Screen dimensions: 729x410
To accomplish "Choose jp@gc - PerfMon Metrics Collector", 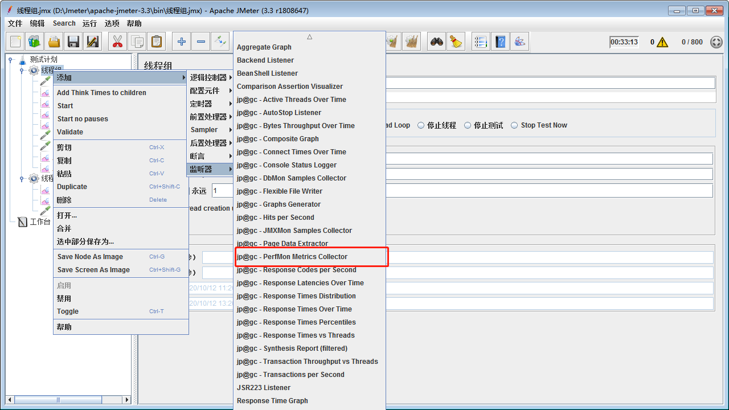I will point(310,257).
